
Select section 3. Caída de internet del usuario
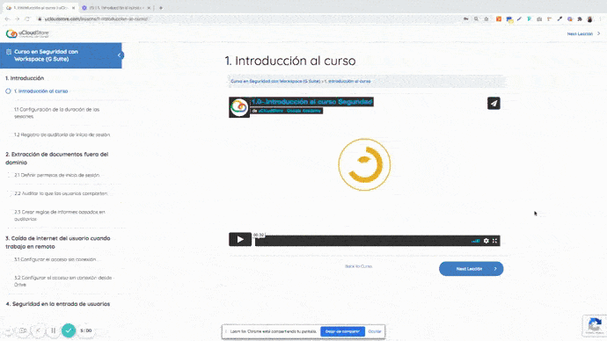coord(58,243)
